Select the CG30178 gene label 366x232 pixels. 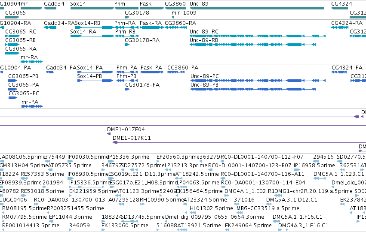tap(137, 12)
